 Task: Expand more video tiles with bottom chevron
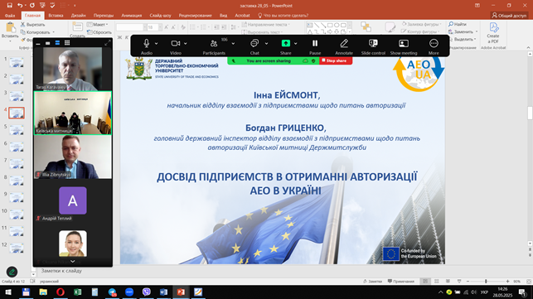(73, 261)
